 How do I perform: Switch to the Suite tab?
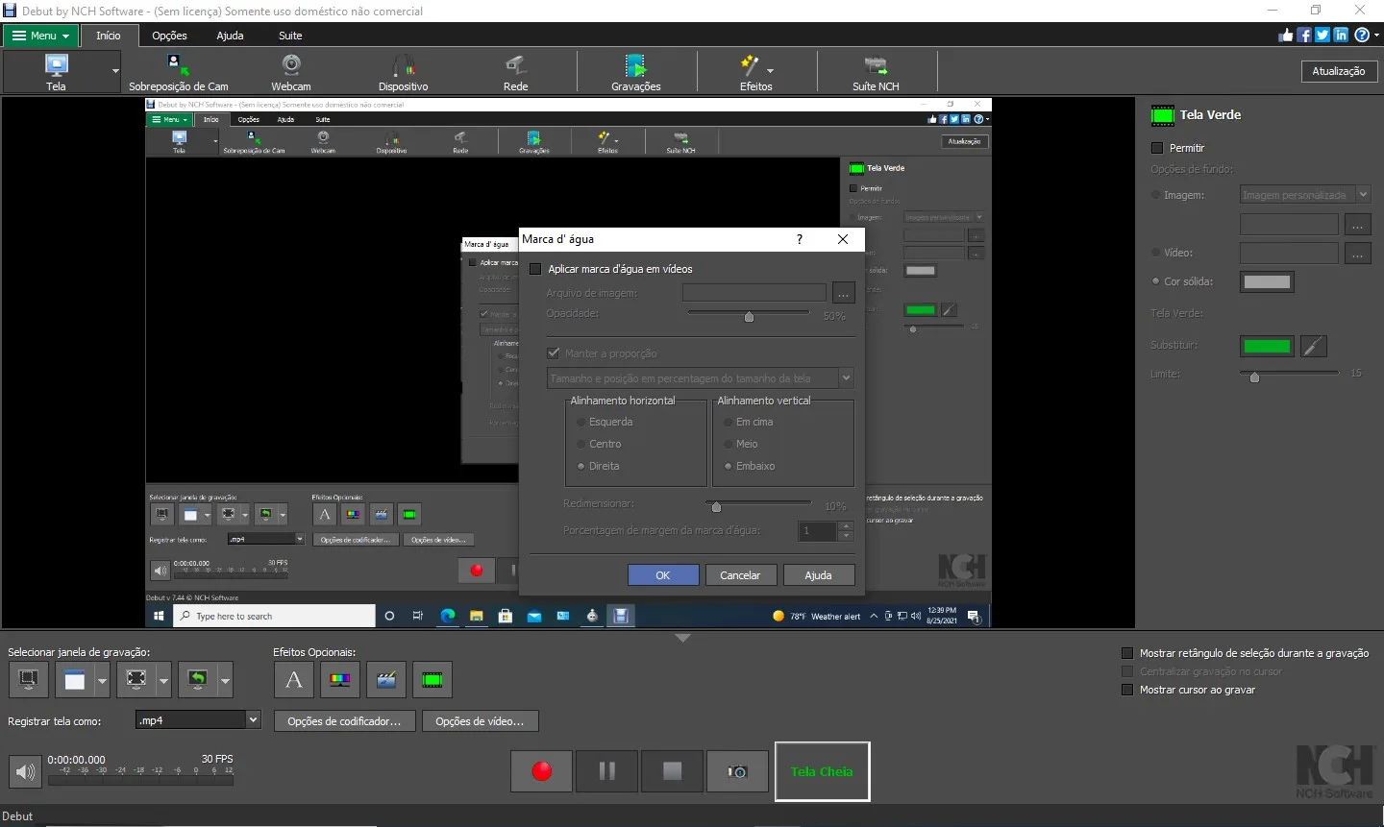click(290, 36)
